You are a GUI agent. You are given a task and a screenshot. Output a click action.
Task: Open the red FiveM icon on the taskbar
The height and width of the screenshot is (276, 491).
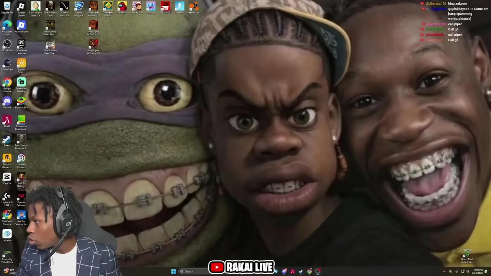(x=292, y=271)
